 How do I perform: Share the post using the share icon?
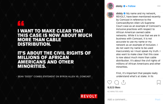(124, 82)
